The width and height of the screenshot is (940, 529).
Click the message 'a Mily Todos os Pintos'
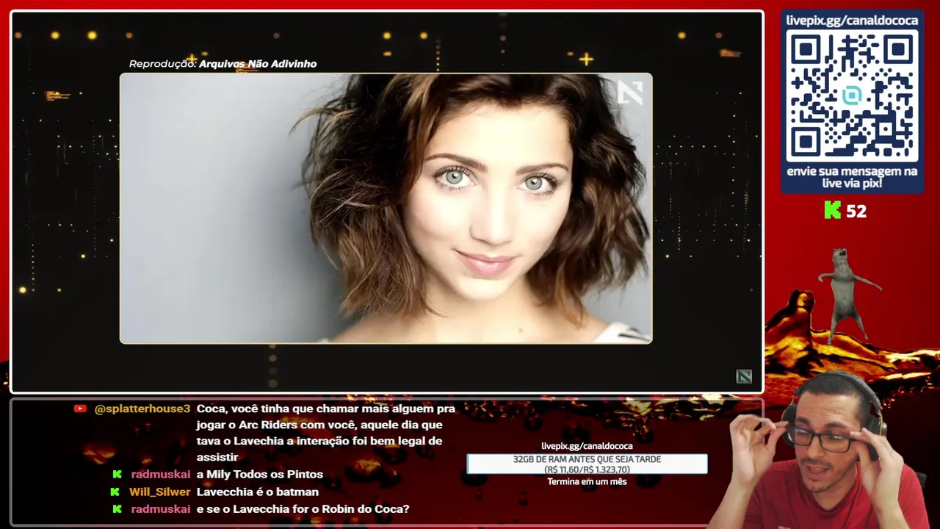260,475
